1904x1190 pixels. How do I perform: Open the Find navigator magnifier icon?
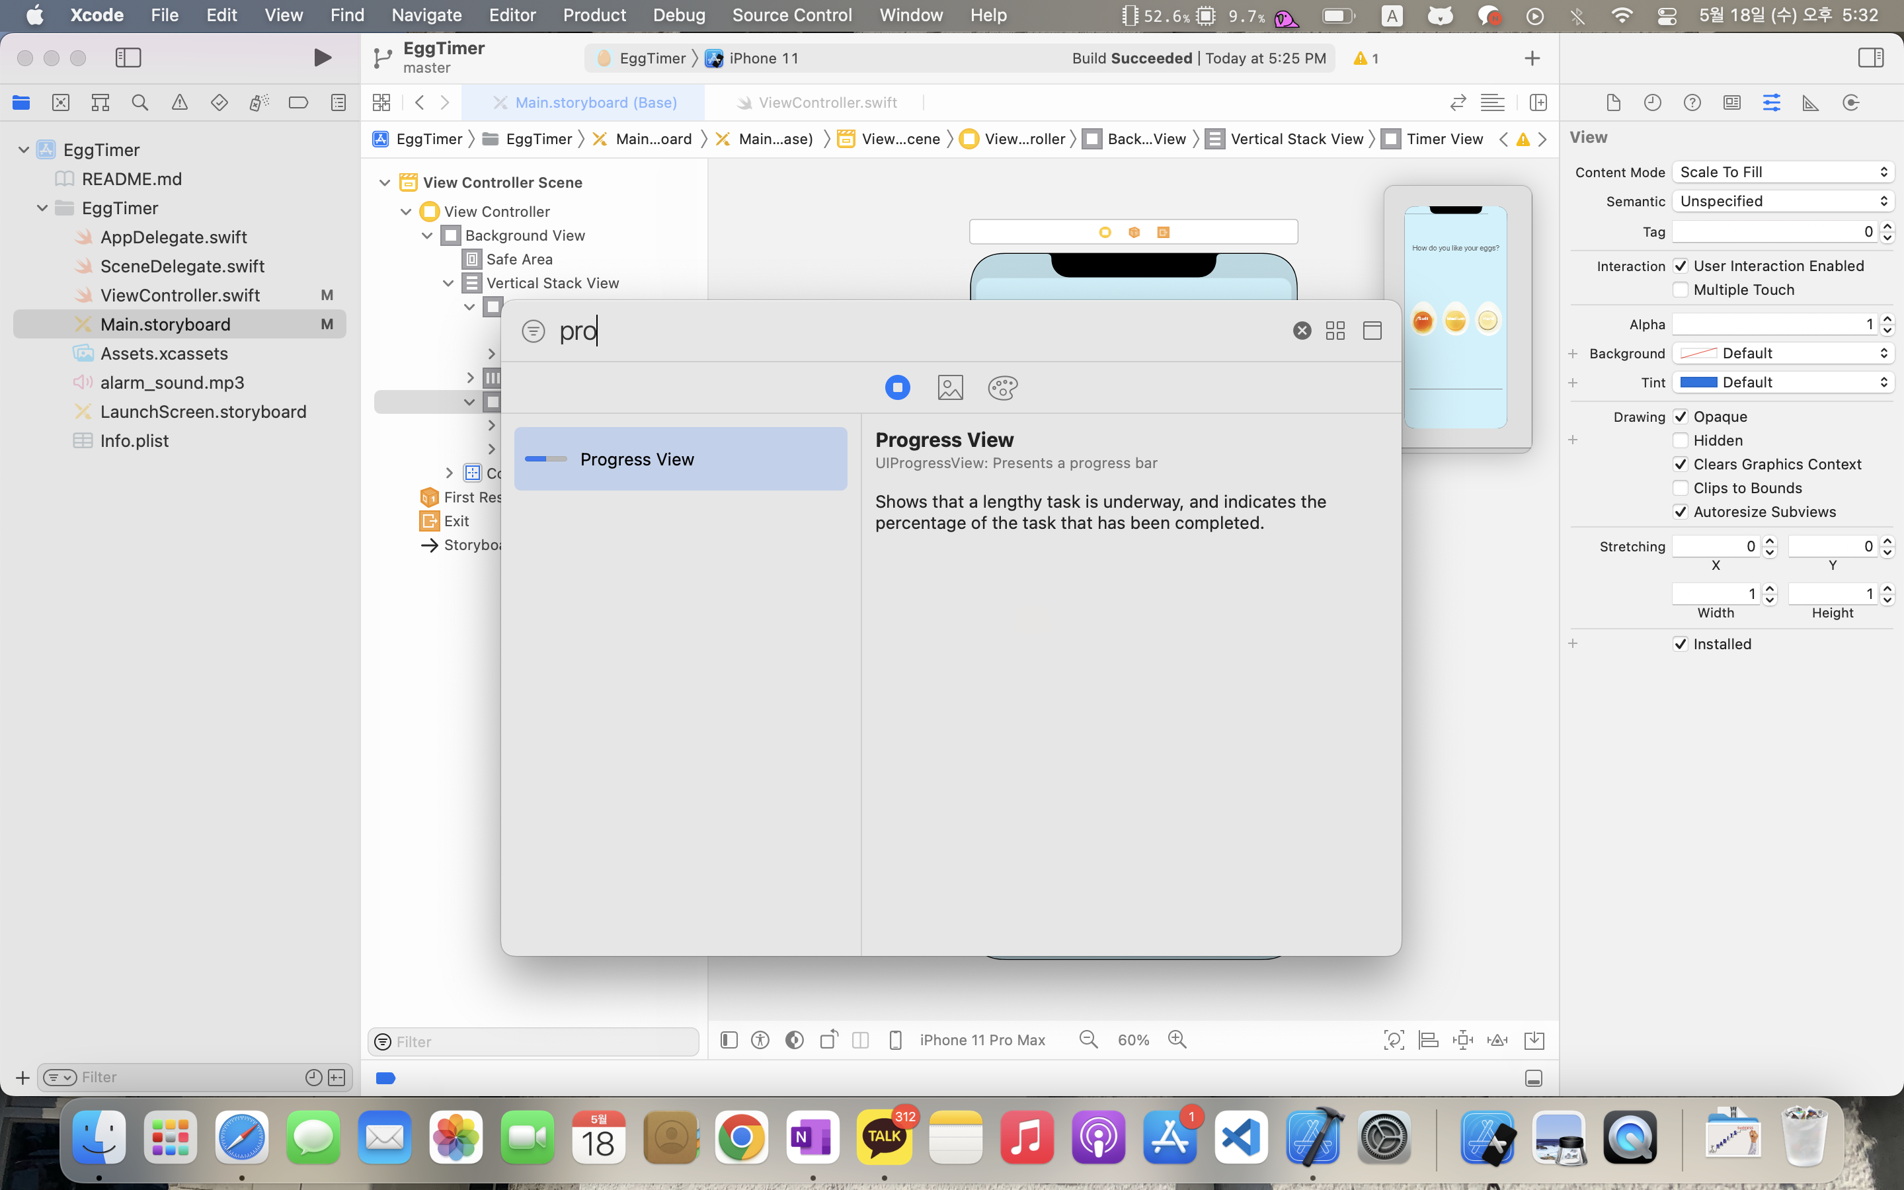click(140, 102)
